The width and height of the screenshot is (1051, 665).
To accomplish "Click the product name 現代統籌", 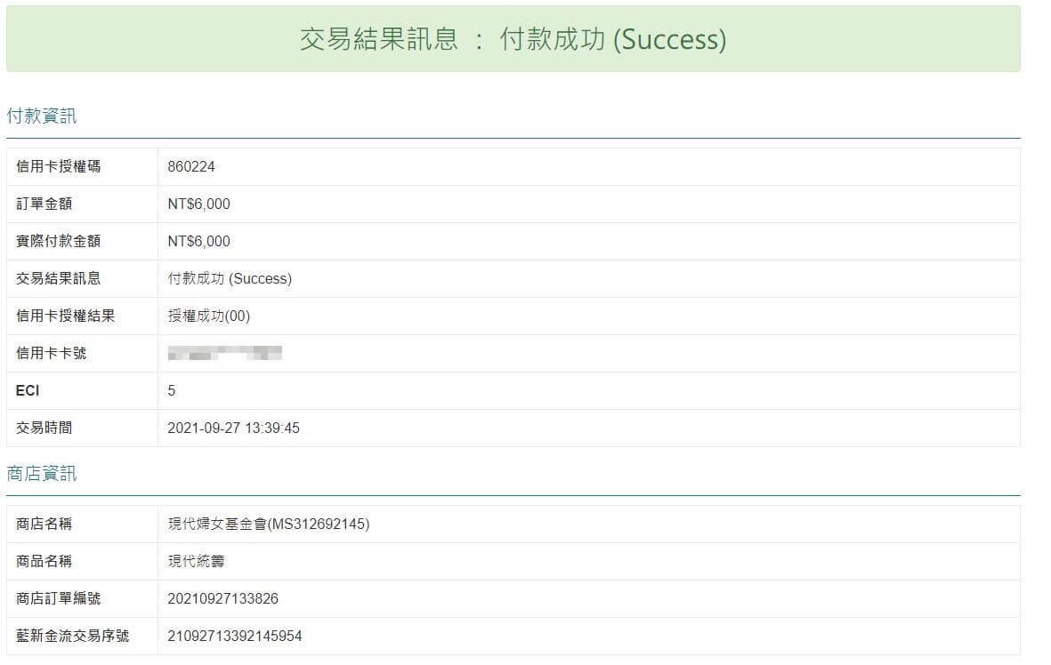I will (196, 561).
